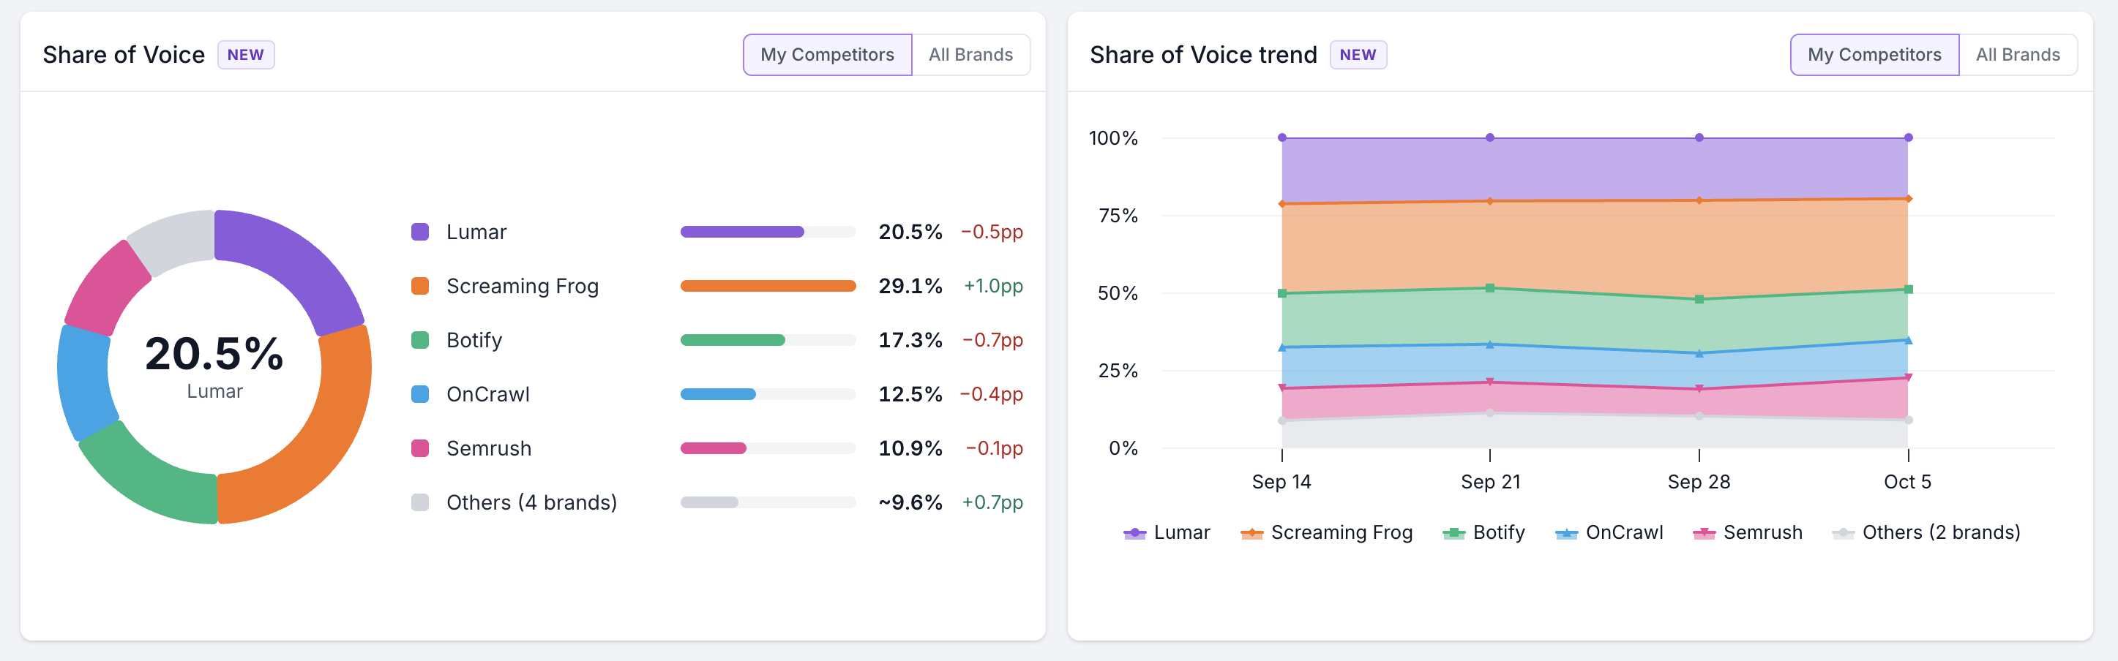Toggle the Lumar series in the trend legend
The height and width of the screenshot is (661, 2118).
click(1167, 533)
